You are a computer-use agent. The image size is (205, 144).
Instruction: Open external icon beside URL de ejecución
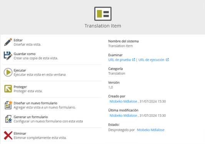coord(167,60)
